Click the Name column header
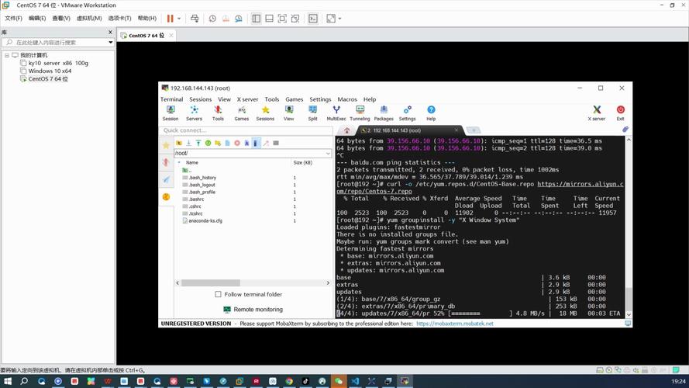Image resolution: width=689 pixels, height=388 pixels. pos(192,163)
